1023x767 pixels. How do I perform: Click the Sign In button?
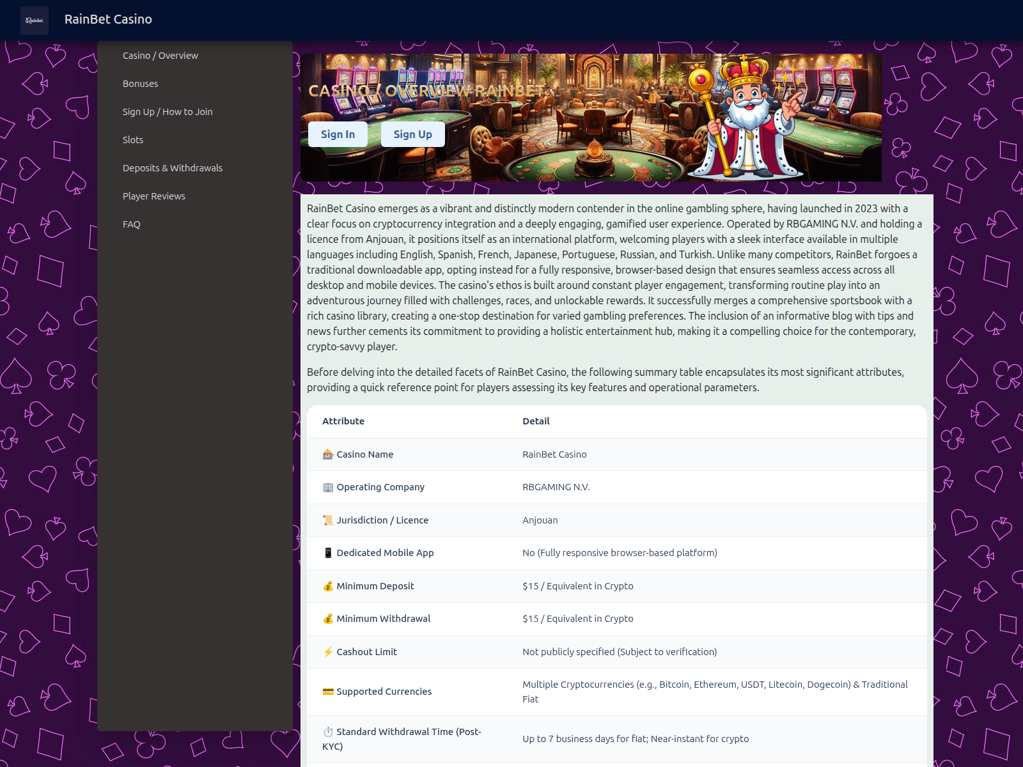coord(338,134)
